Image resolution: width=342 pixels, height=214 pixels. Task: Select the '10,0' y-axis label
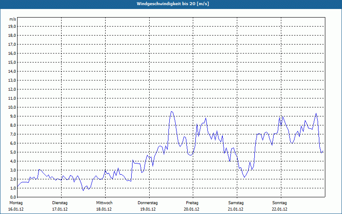click(x=12, y=107)
